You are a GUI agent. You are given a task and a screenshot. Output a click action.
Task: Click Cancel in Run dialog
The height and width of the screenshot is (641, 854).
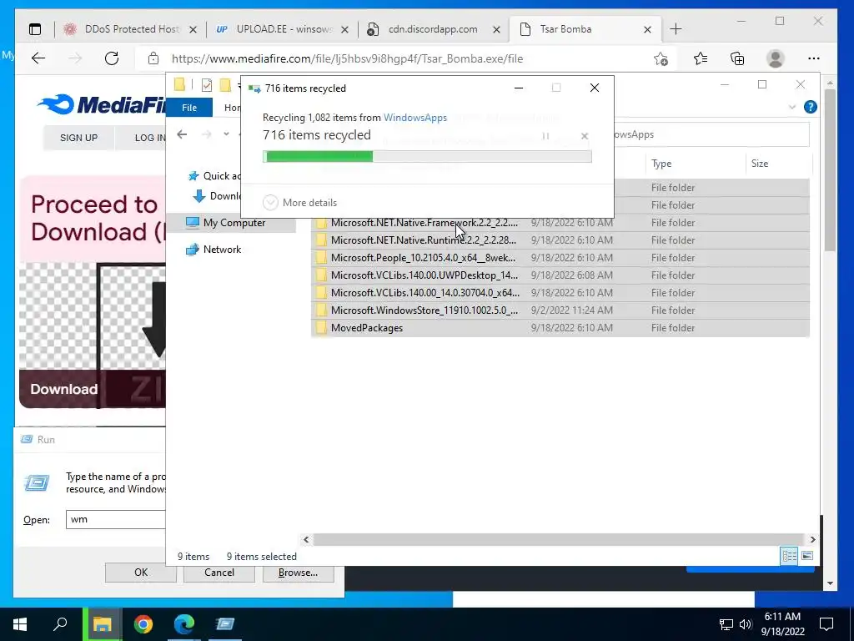(219, 573)
